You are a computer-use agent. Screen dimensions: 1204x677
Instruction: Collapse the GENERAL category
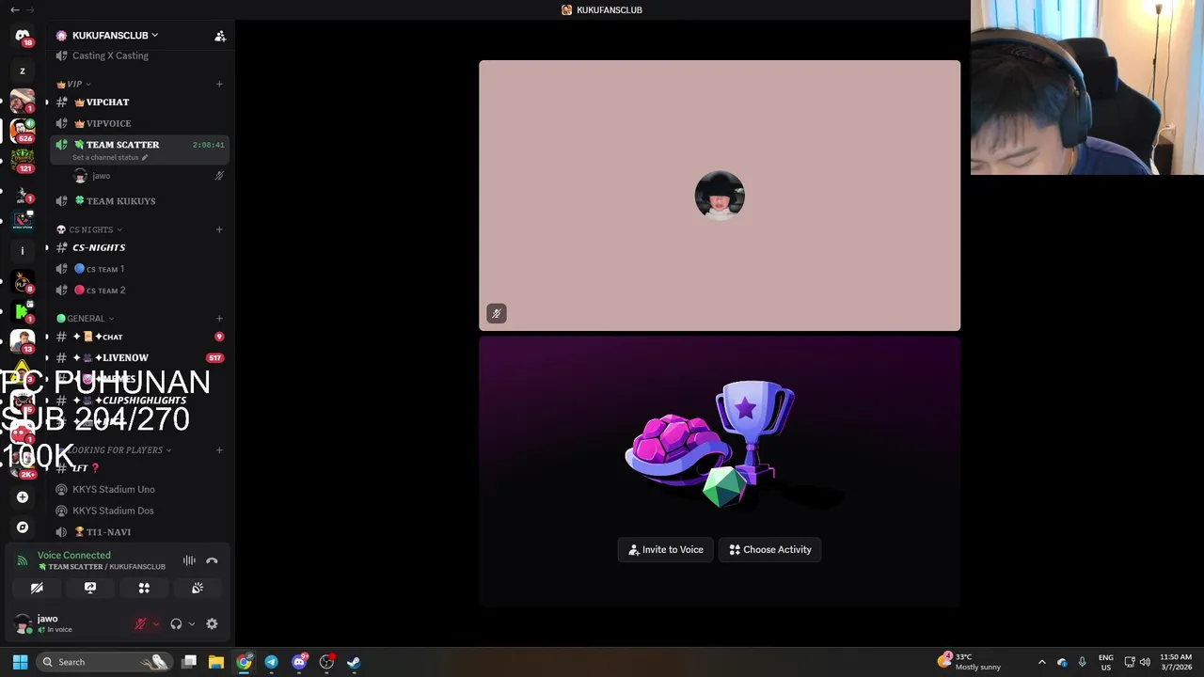(x=85, y=319)
